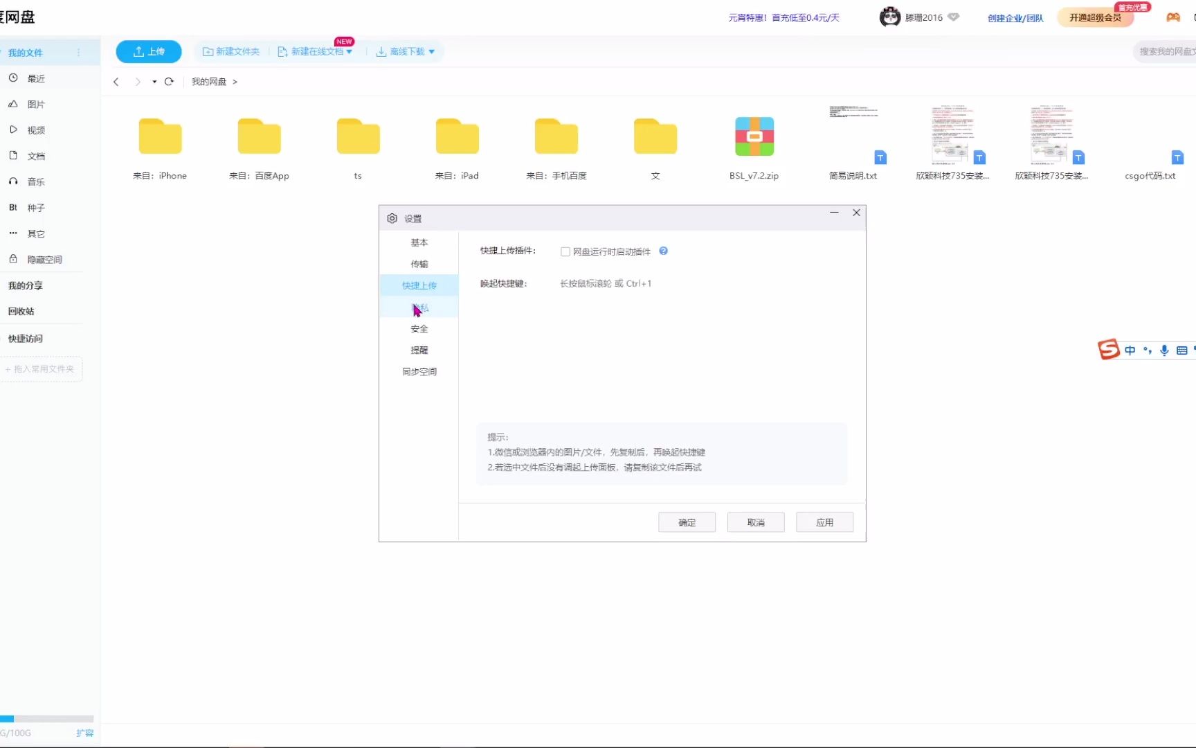Open the 传输 settings tab
The image size is (1196, 748).
coord(419,264)
